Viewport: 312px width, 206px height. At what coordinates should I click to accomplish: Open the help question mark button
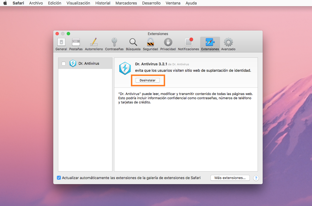(256, 178)
